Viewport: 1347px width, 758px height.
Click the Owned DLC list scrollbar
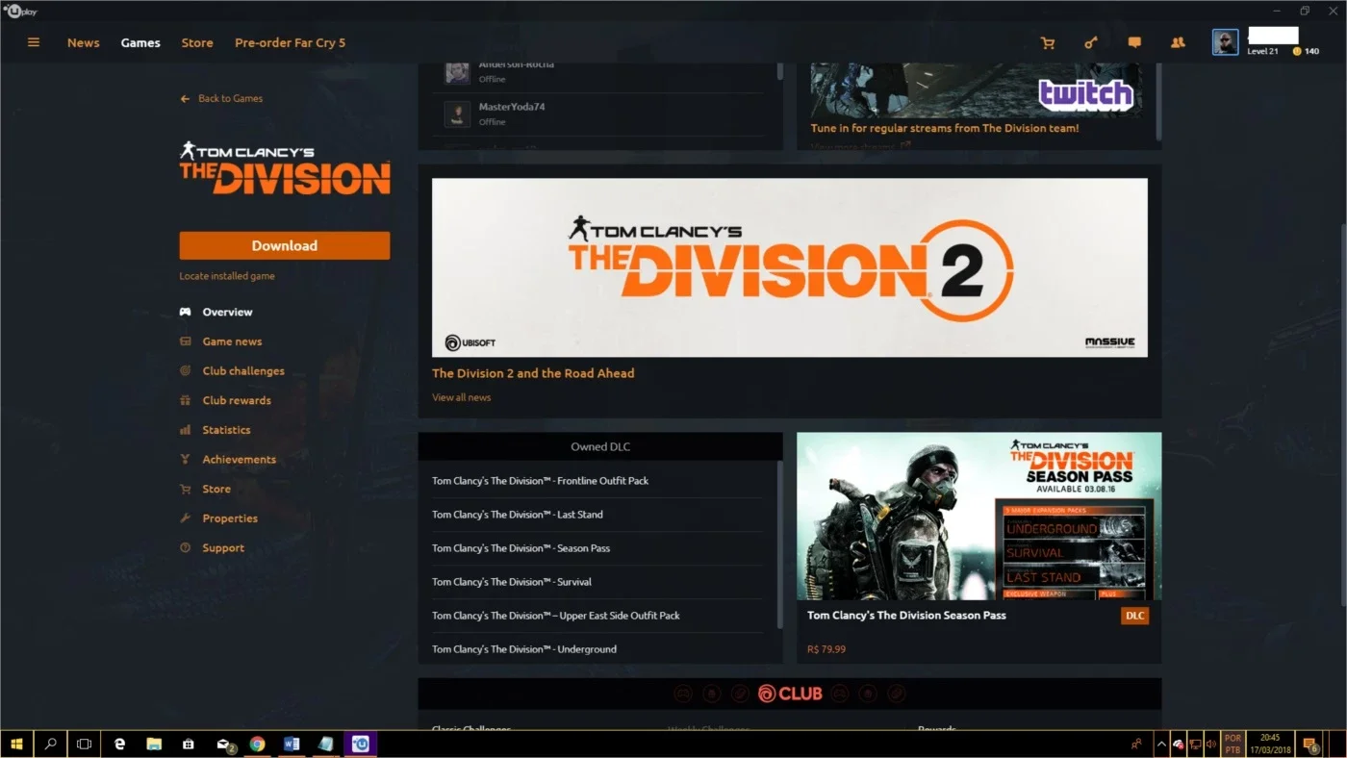780,544
